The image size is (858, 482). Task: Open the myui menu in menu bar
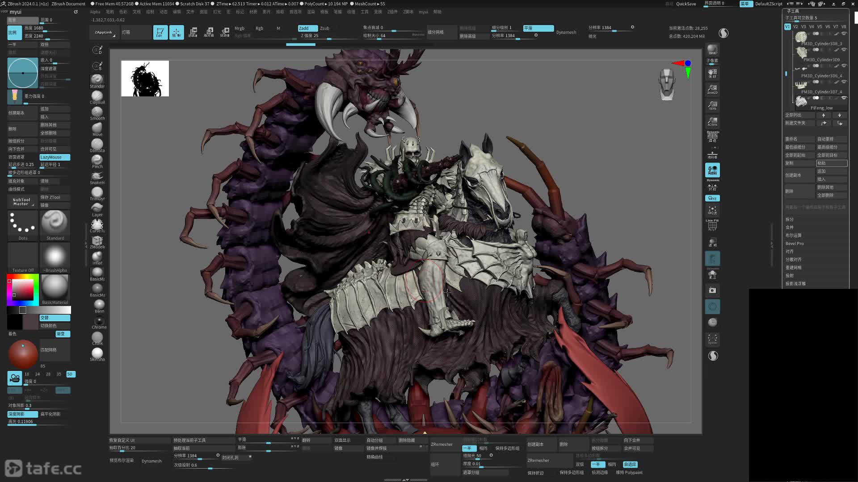pos(423,12)
